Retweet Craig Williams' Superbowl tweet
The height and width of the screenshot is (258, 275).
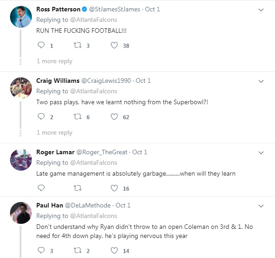tap(77, 117)
